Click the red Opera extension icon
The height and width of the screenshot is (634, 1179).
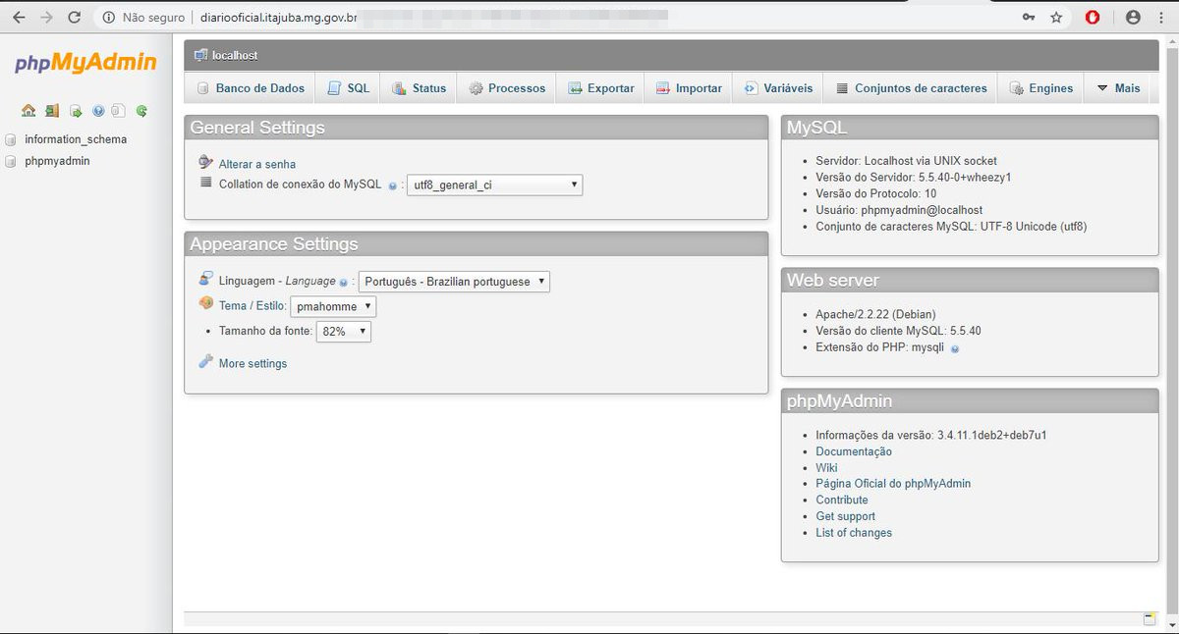click(1093, 18)
